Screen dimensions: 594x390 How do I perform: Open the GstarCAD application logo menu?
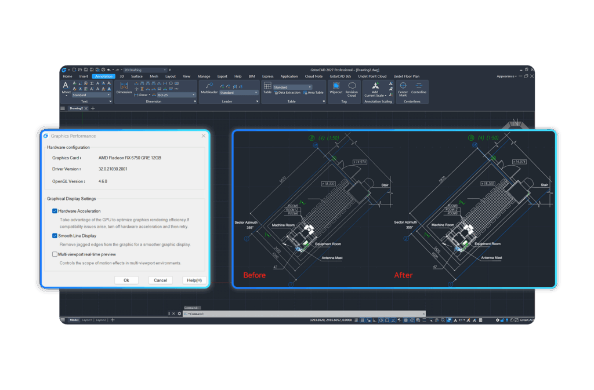(64, 70)
